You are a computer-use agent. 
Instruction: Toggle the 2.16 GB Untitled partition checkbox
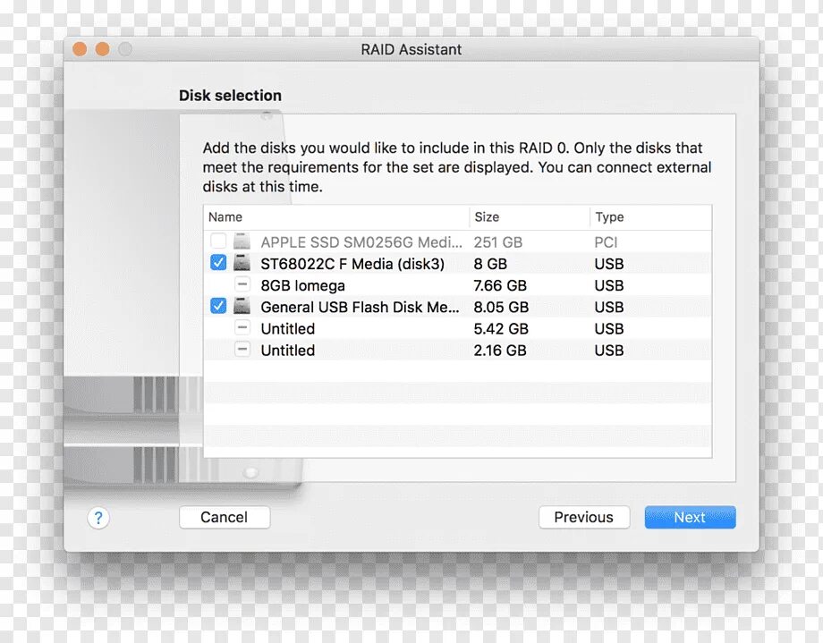(x=242, y=349)
